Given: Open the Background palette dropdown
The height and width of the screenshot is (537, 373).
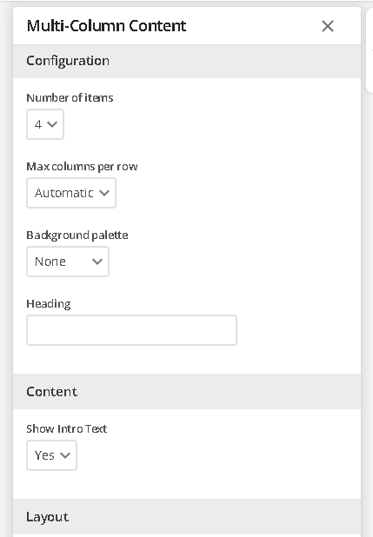Looking at the screenshot, I should pyautogui.click(x=68, y=262).
